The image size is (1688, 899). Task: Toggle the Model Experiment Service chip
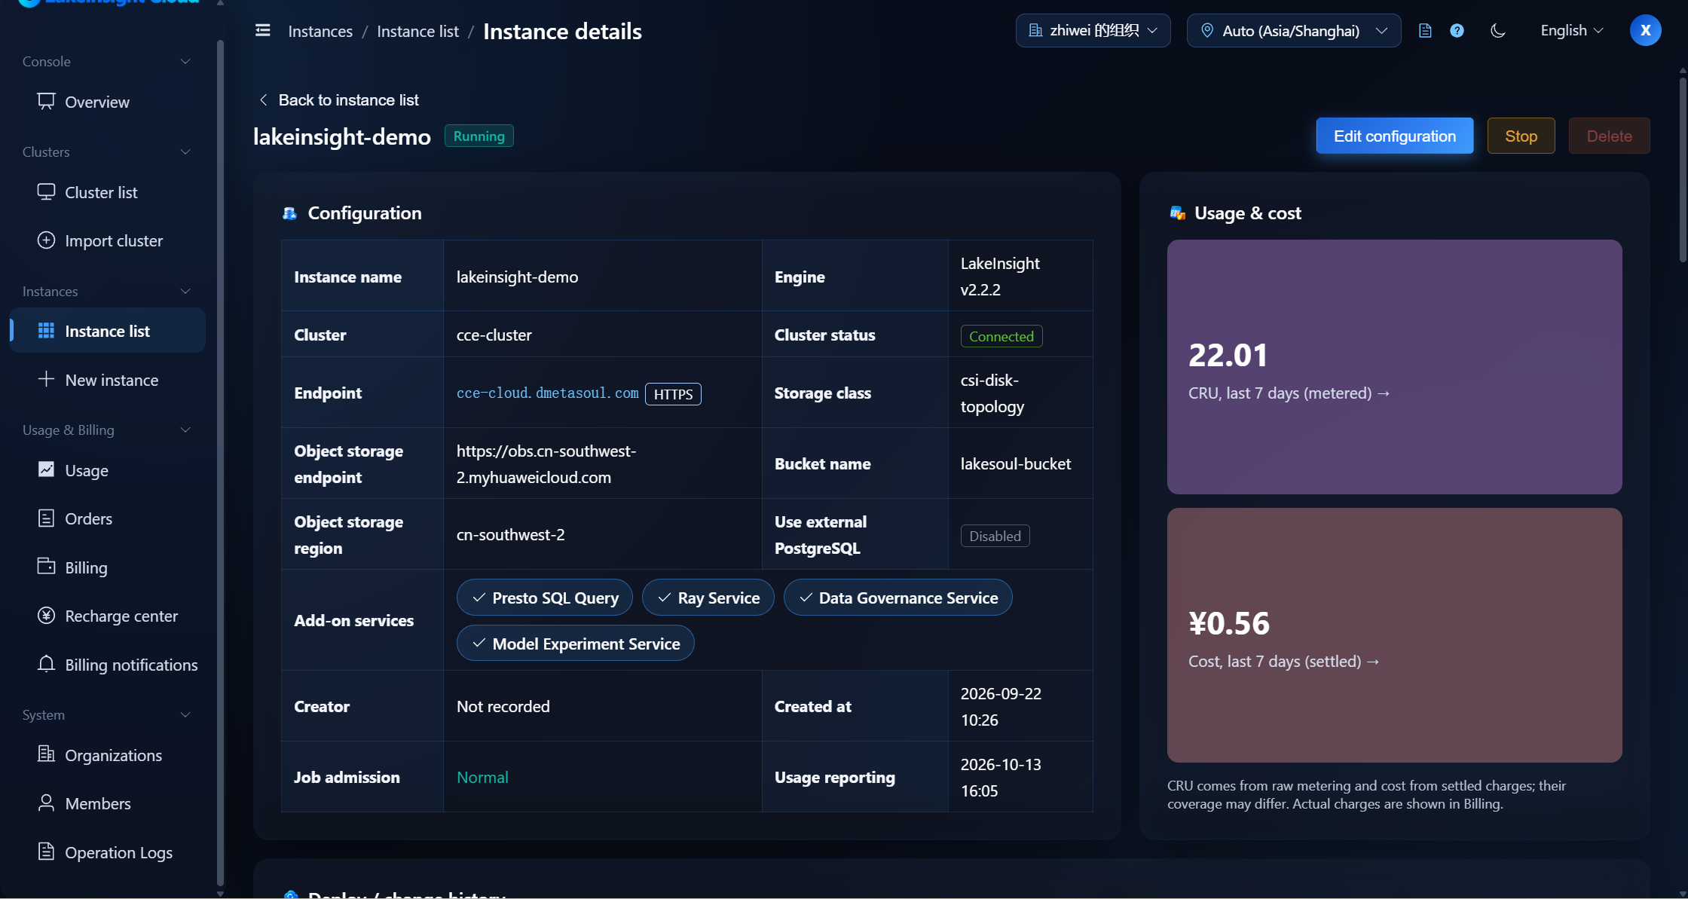coord(575,644)
